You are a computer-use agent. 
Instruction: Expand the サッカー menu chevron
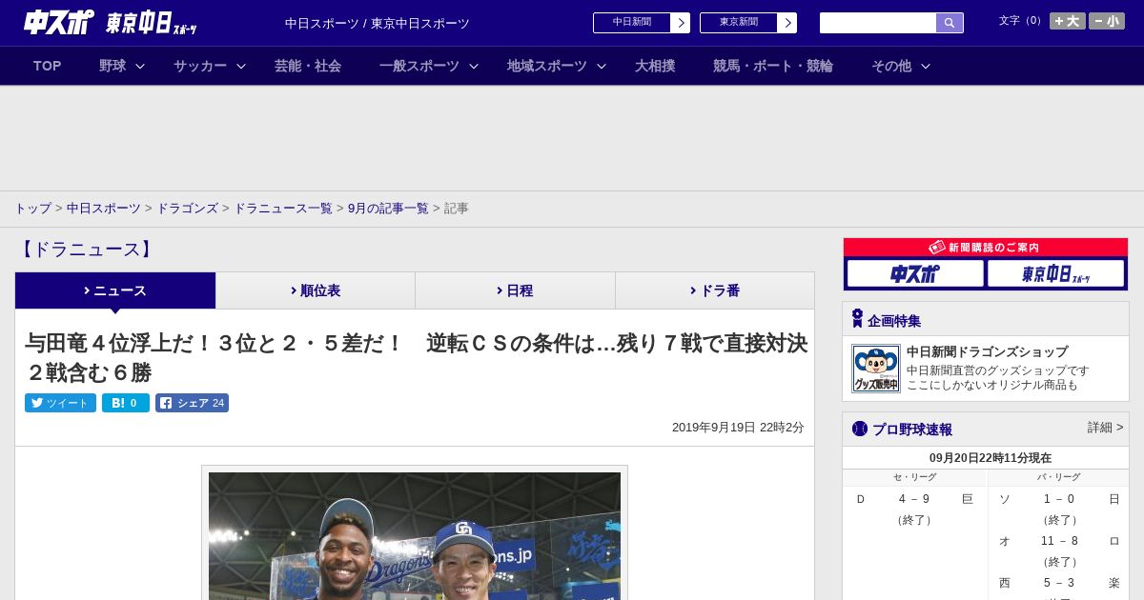point(241,67)
